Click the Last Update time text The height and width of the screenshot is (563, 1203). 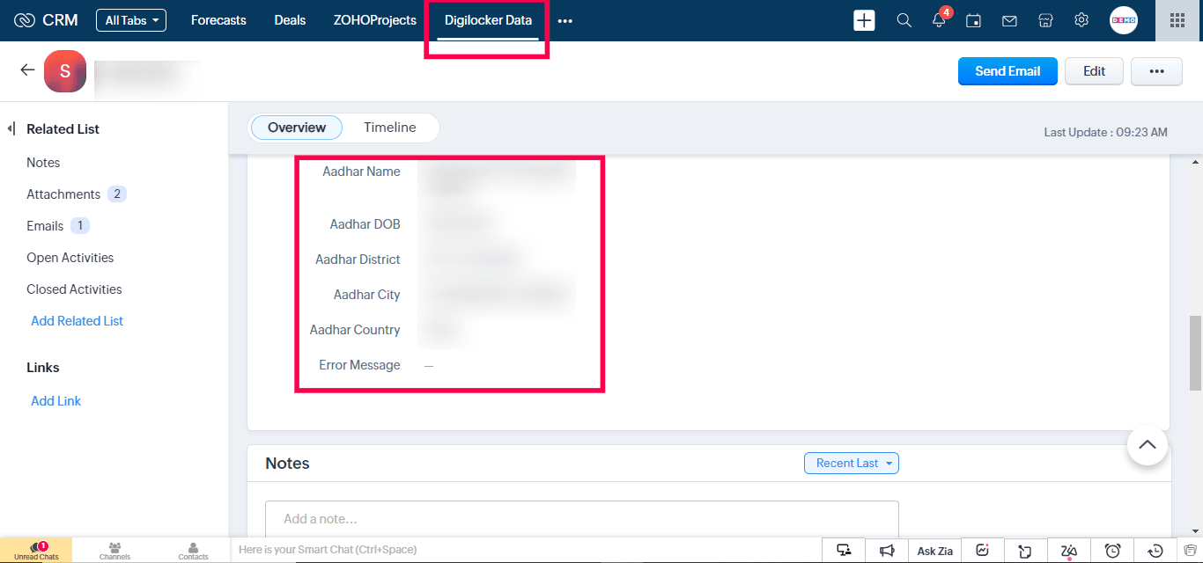[1105, 132]
